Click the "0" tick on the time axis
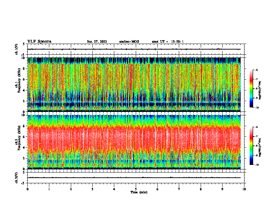The width and height of the screenshot is (275, 212). [x=27, y=189]
